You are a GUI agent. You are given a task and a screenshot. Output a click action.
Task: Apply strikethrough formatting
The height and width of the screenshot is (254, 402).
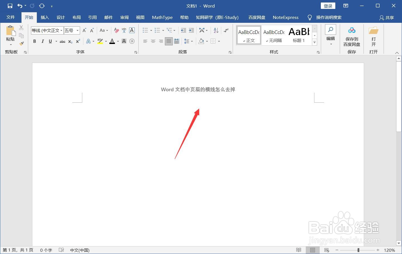pos(62,41)
